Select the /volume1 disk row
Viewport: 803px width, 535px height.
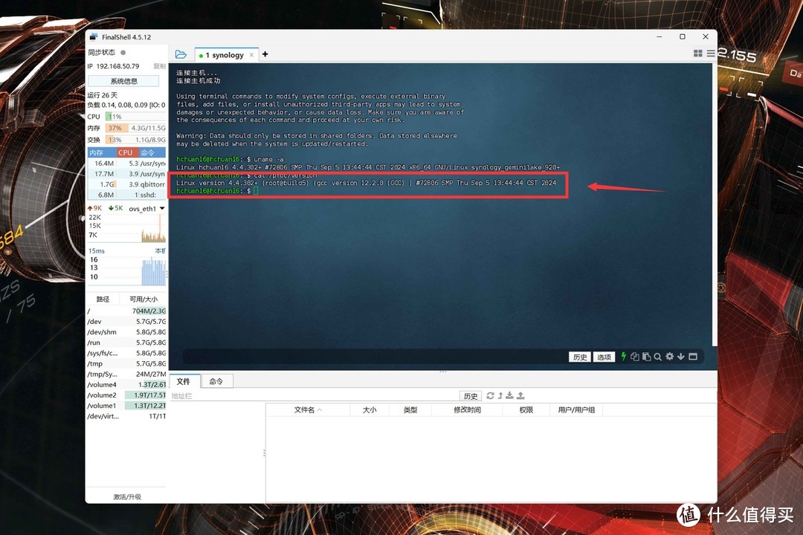(126, 406)
